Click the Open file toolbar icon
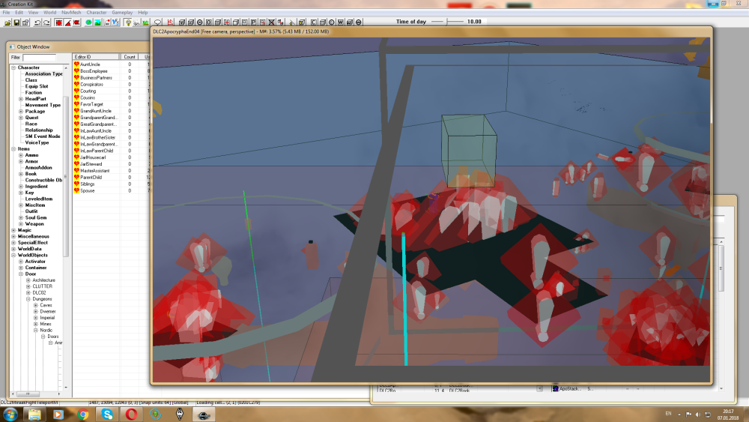This screenshot has height=422, width=749. click(x=7, y=22)
